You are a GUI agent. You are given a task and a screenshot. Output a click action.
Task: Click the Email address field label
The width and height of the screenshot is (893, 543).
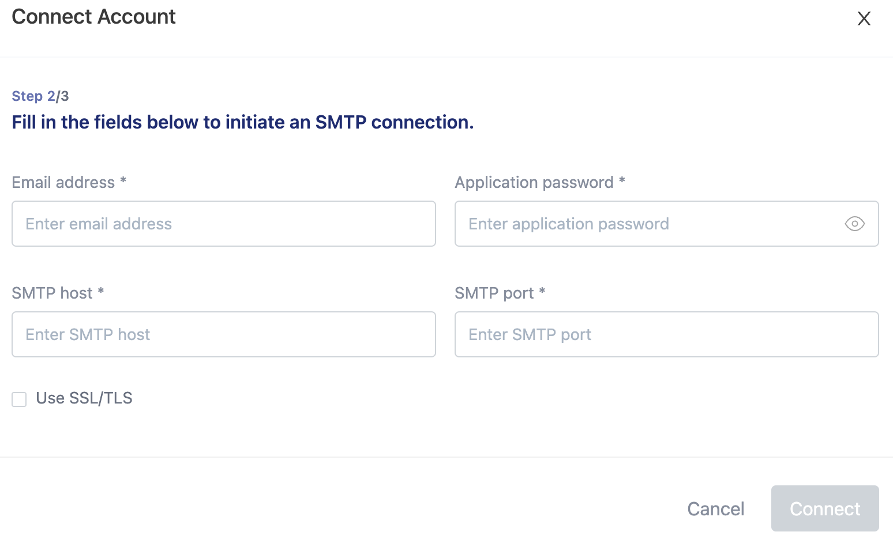(x=63, y=183)
